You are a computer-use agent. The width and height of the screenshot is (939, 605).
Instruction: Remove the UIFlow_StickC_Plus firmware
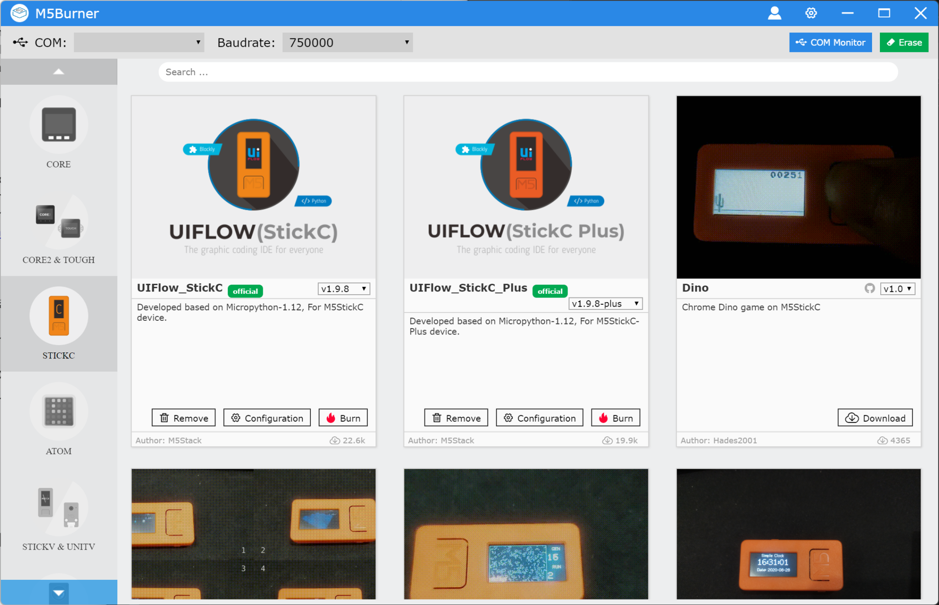(456, 418)
